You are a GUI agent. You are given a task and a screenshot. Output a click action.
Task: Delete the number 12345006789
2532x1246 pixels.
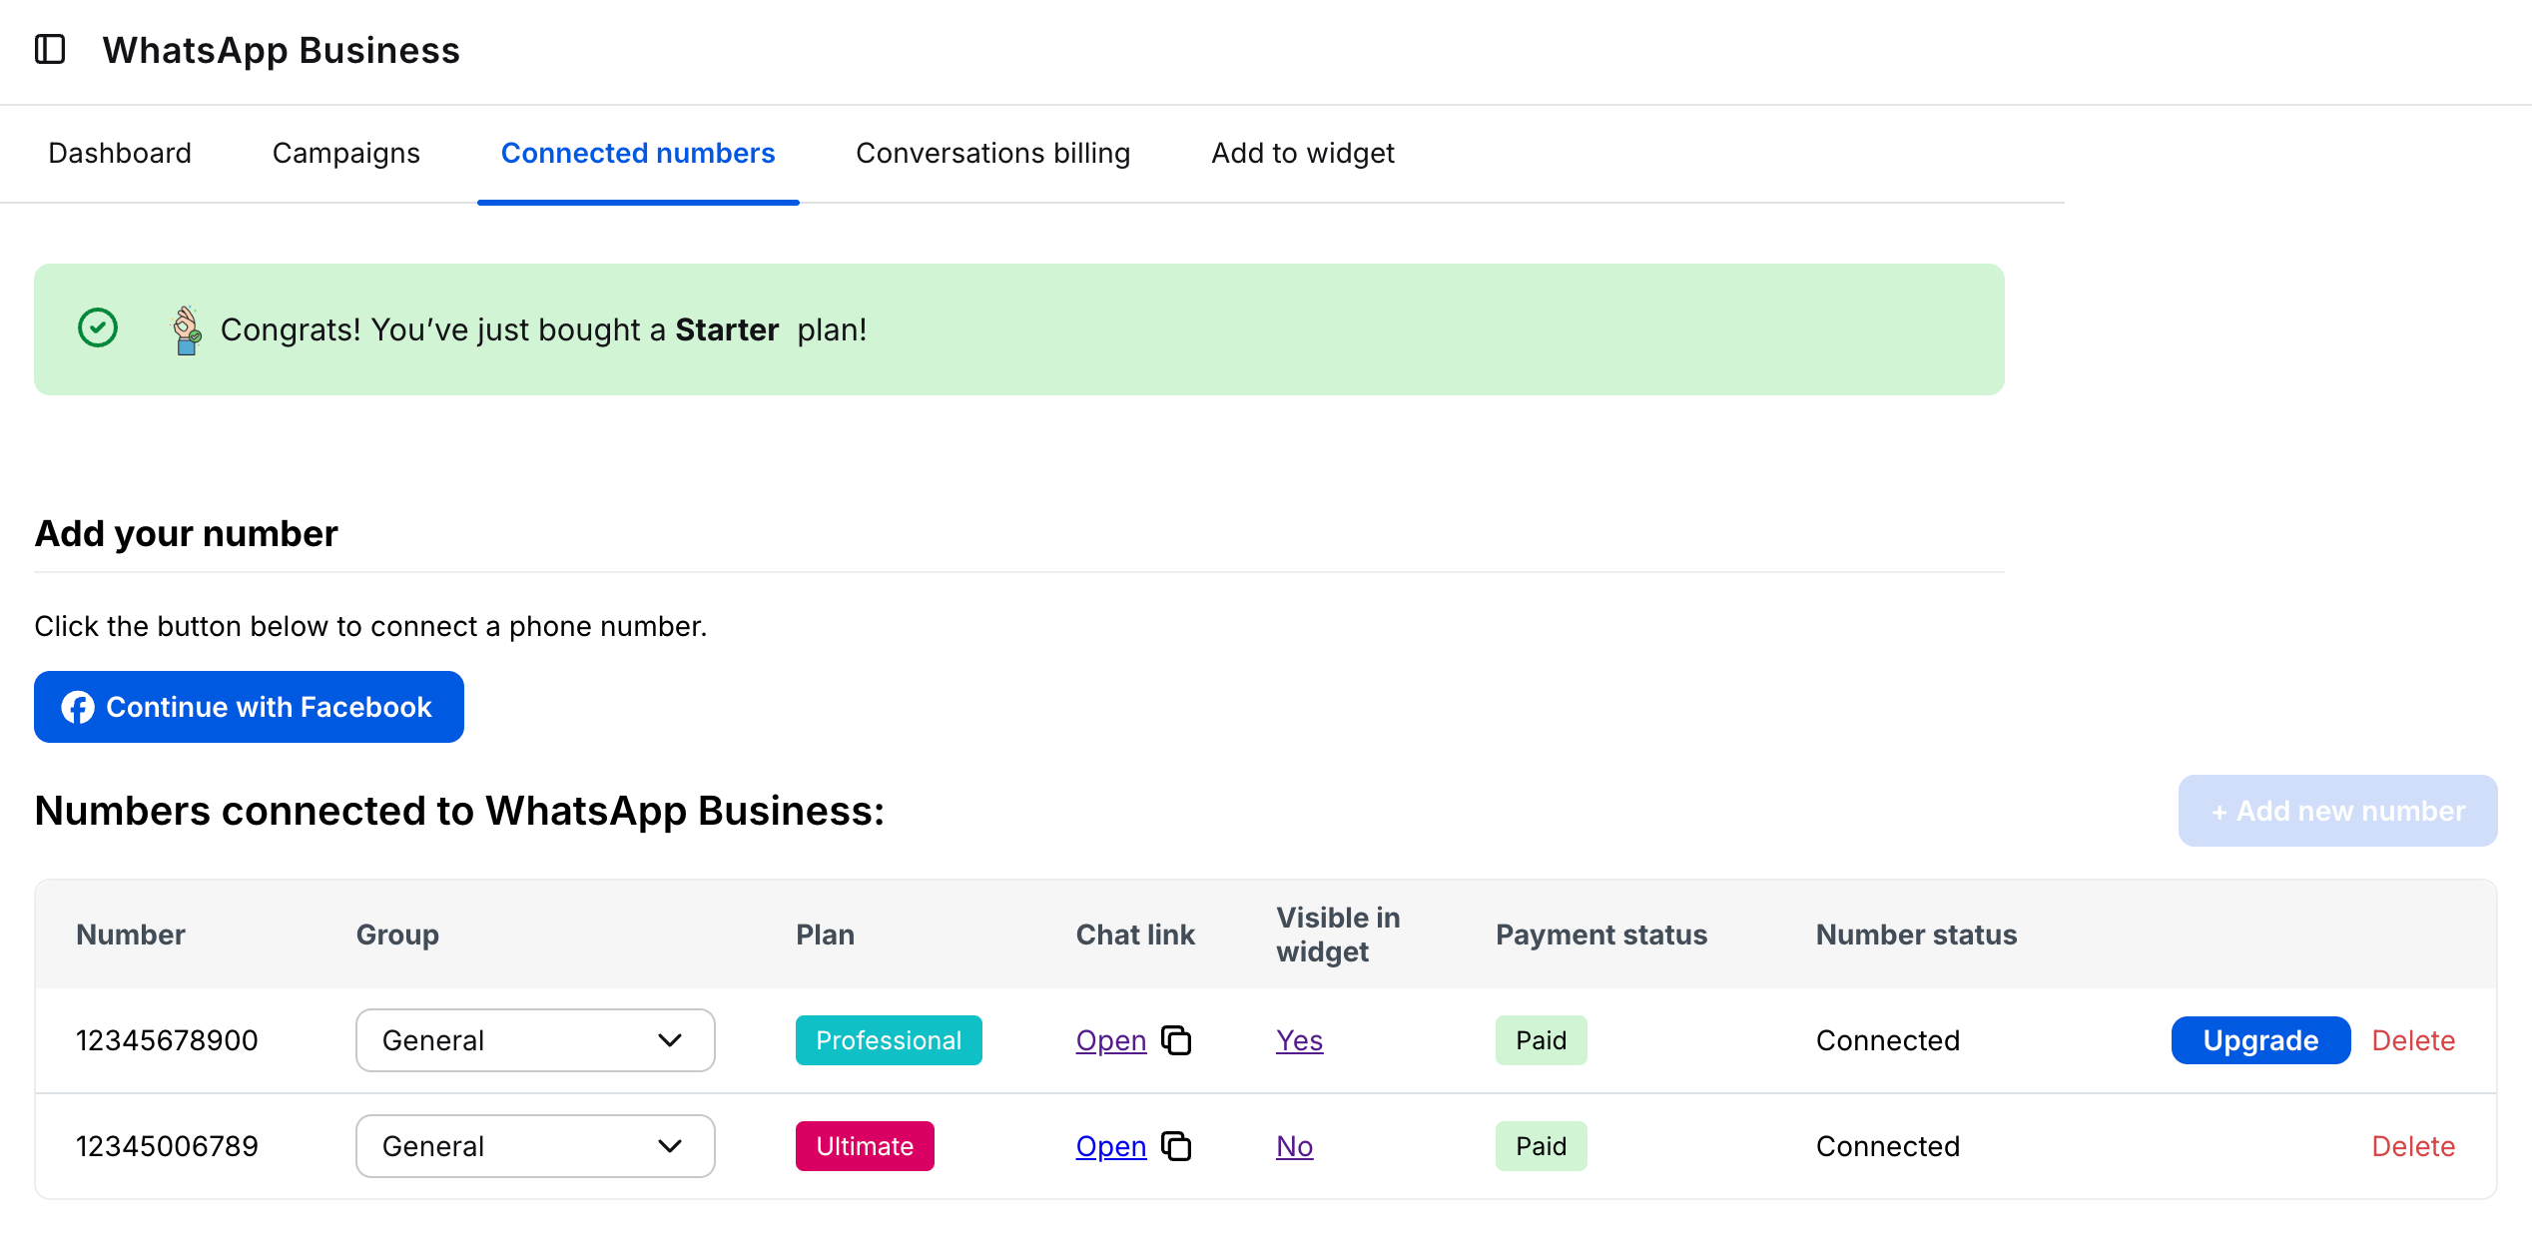coord(2412,1146)
